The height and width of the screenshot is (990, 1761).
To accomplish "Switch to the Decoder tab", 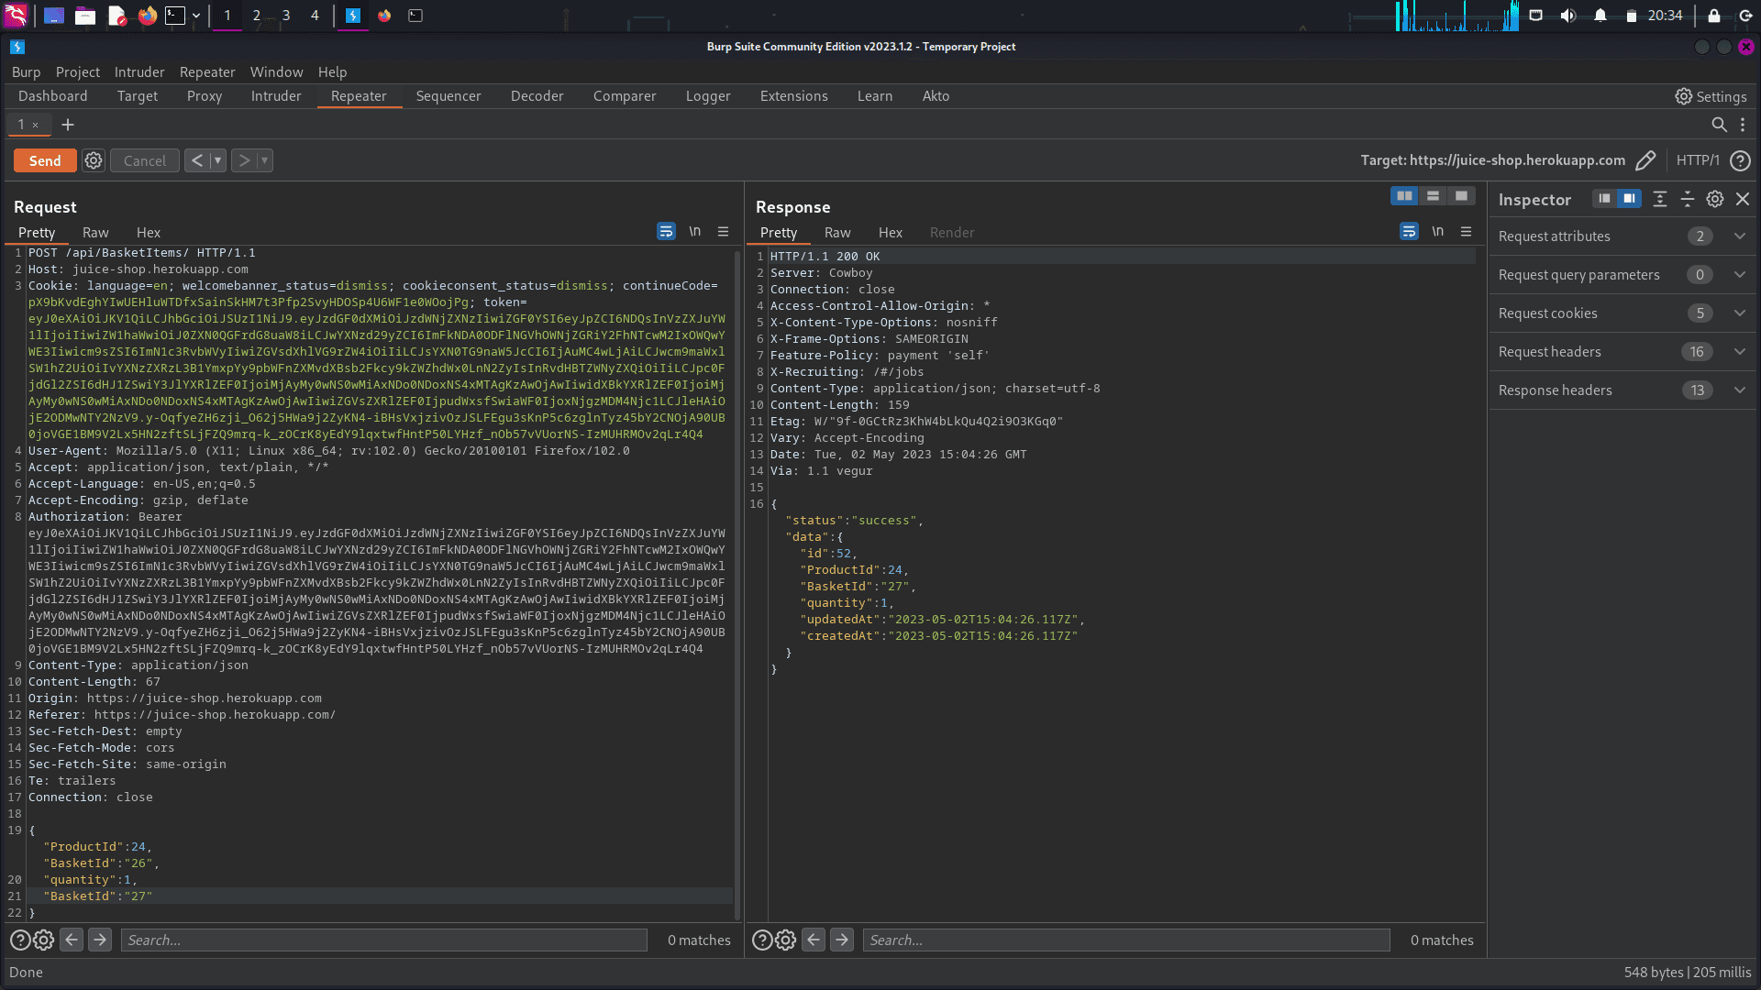I will pyautogui.click(x=537, y=96).
